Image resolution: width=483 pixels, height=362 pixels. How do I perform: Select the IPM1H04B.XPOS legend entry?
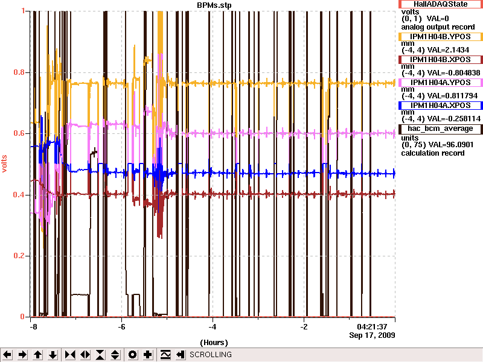tap(441, 59)
